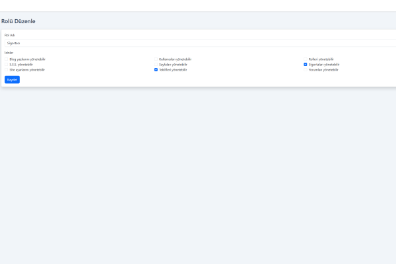
Task: Uncheck the "Sigortaları yönetebilir" checkbox
Action: 306,65
